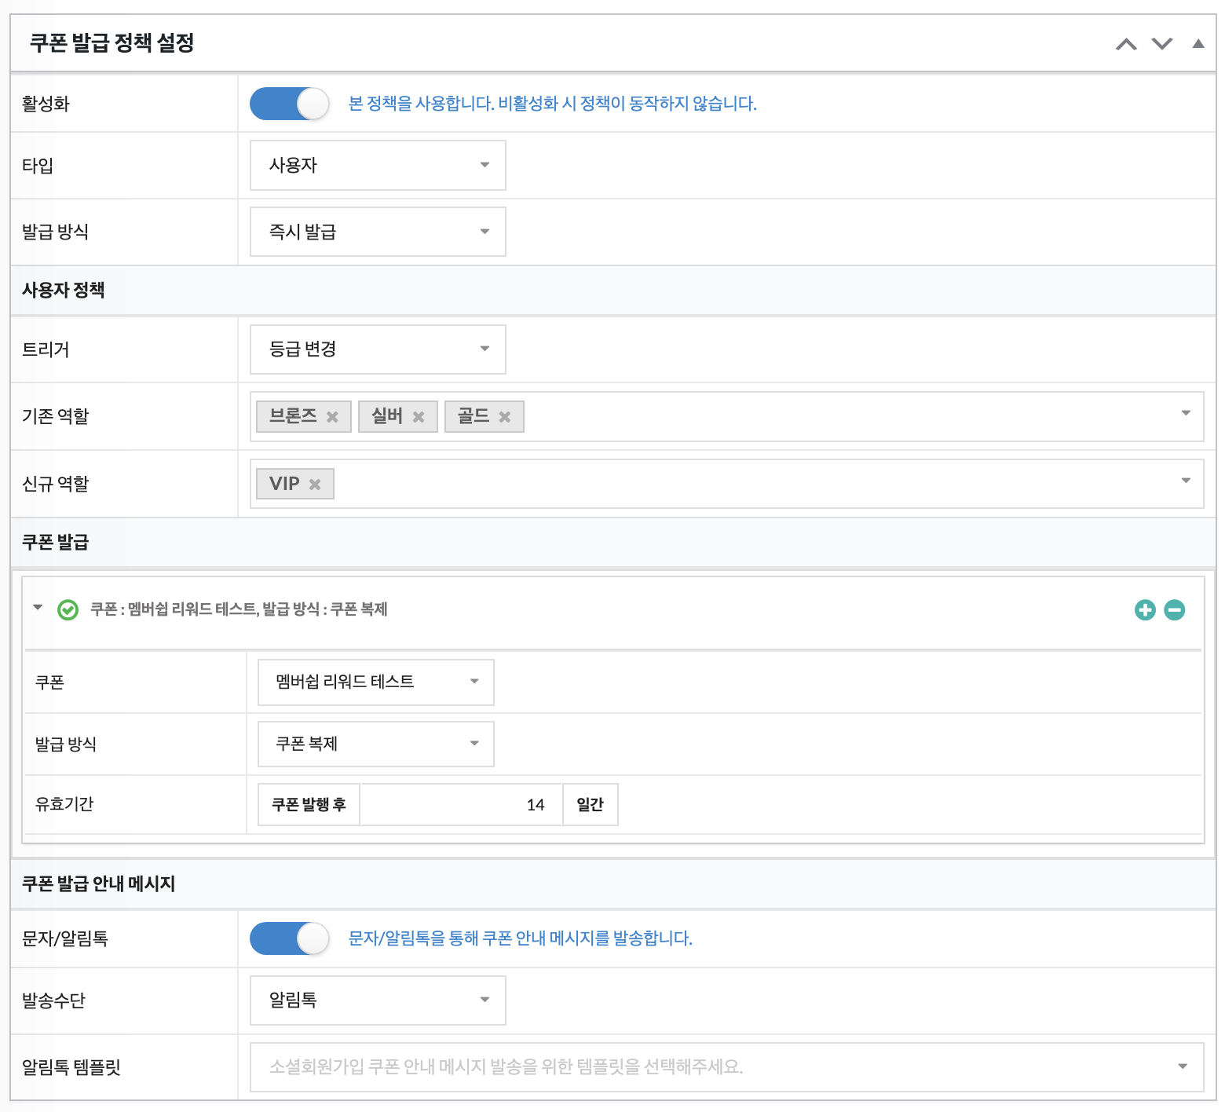Screen dimensions: 1225x1112
Task: Click the move panel down chevron icon
Action: coord(1162,44)
